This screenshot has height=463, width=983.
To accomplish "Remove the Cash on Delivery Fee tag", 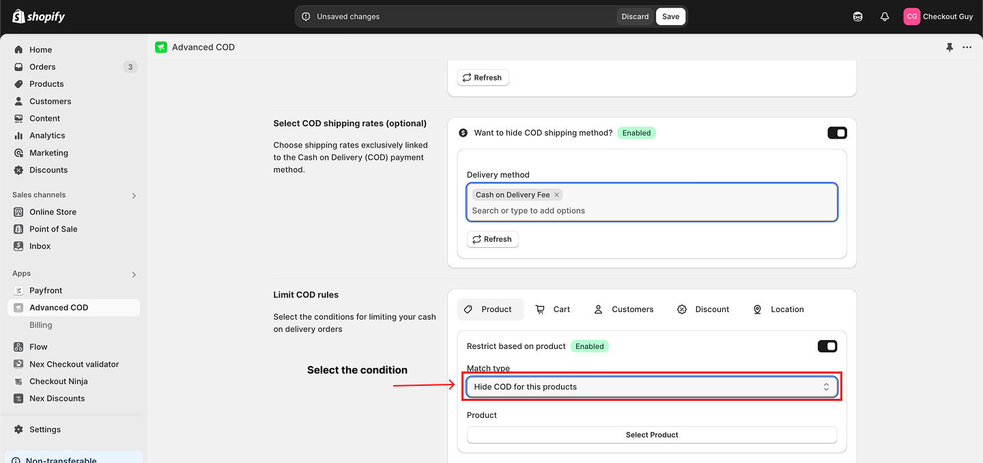I will pyautogui.click(x=557, y=195).
